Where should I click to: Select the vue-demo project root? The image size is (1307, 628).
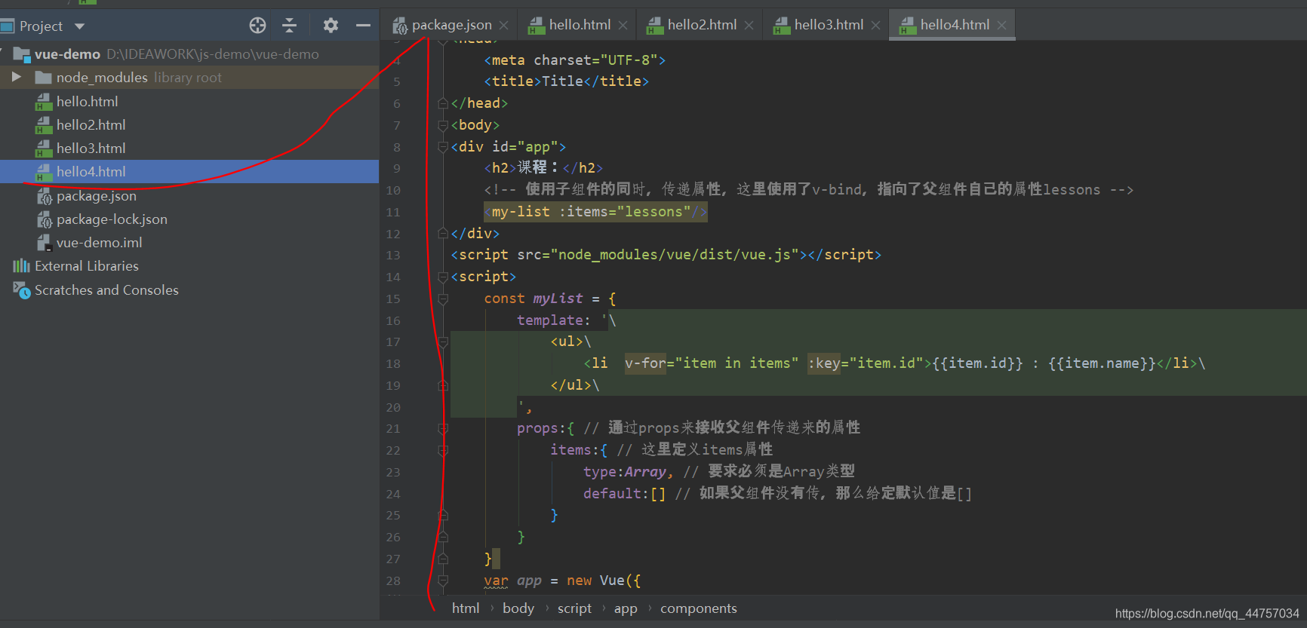67,54
